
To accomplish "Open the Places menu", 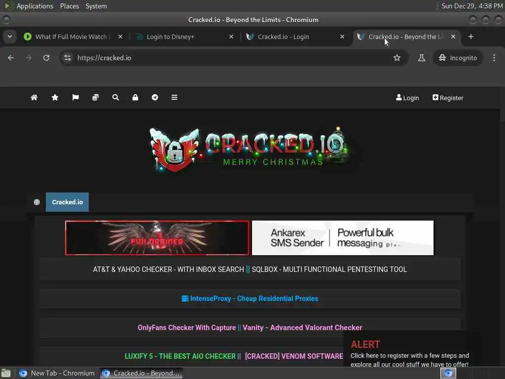I will click(x=70, y=6).
